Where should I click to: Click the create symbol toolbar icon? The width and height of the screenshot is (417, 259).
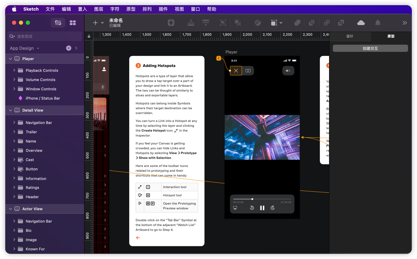(x=171, y=23)
